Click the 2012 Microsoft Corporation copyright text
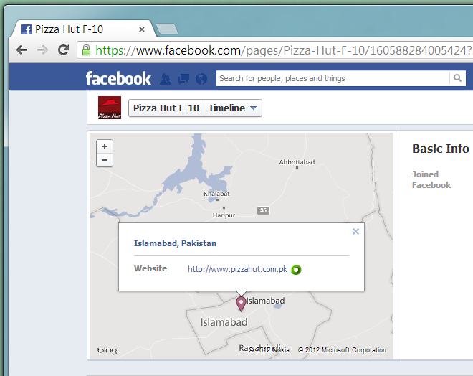The height and width of the screenshot is (376, 473). tap(342, 350)
